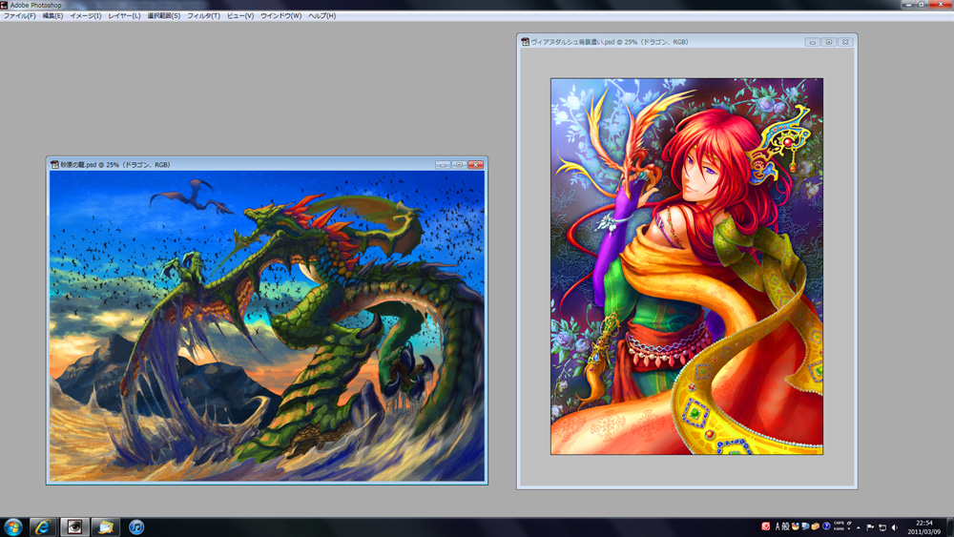Viewport: 954px width, 537px height.
Task: Toggle the IME 'A' input mode indicator
Action: click(x=778, y=527)
